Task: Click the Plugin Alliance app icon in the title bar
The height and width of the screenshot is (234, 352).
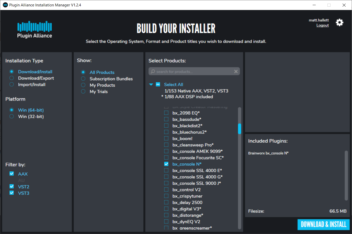Action: [5, 5]
